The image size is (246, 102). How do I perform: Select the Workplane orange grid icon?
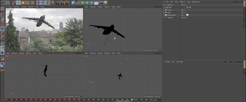(x=2, y=24)
